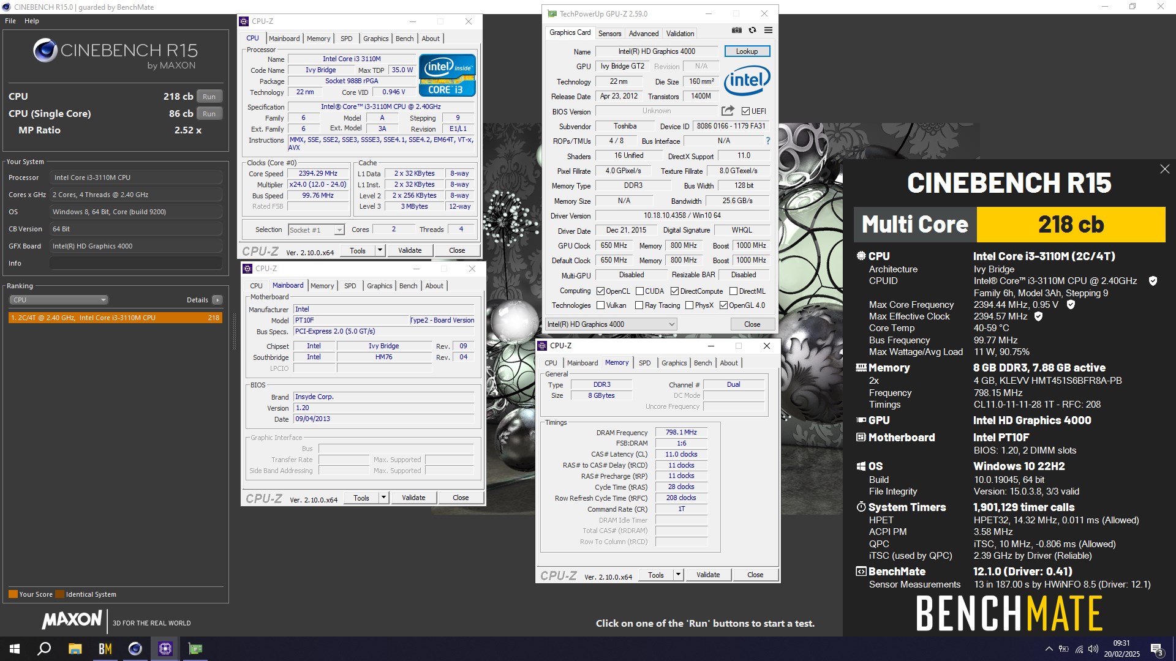The image size is (1176, 661).
Task: Select the 2C/4T i3-3110M ranking row
Action: (x=115, y=318)
